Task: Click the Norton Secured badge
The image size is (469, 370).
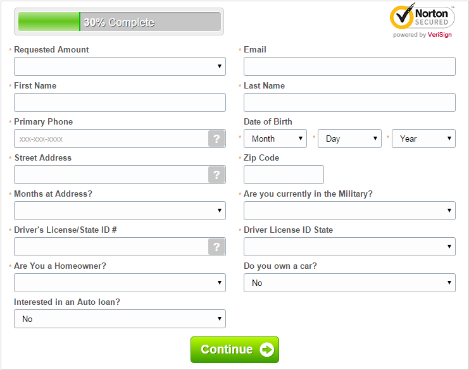Action: tap(422, 21)
